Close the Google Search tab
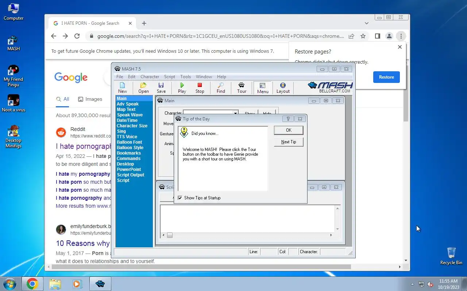 130,23
